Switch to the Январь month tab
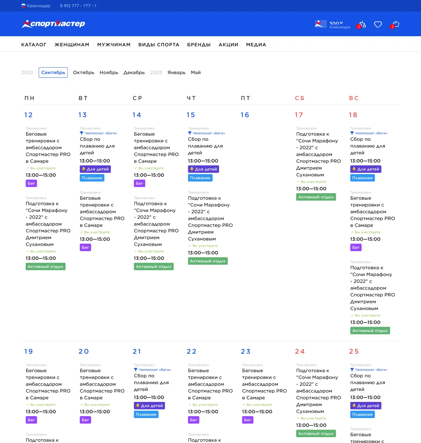 176,72
